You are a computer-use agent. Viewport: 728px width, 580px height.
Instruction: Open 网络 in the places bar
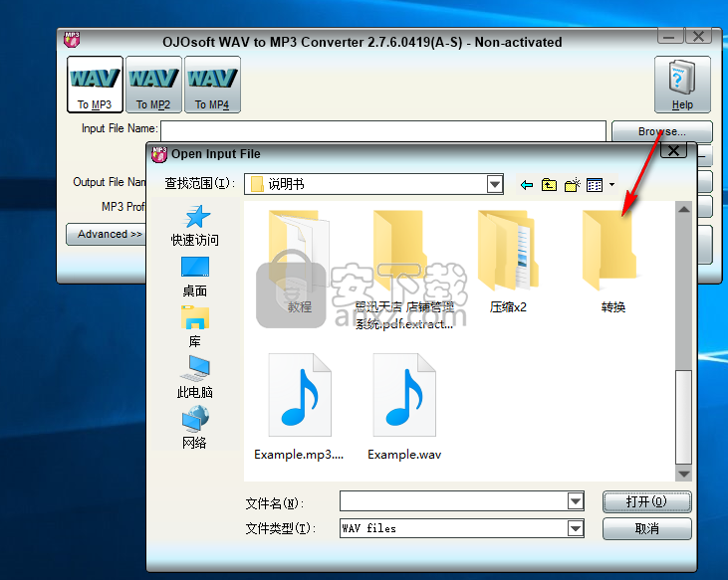(194, 428)
